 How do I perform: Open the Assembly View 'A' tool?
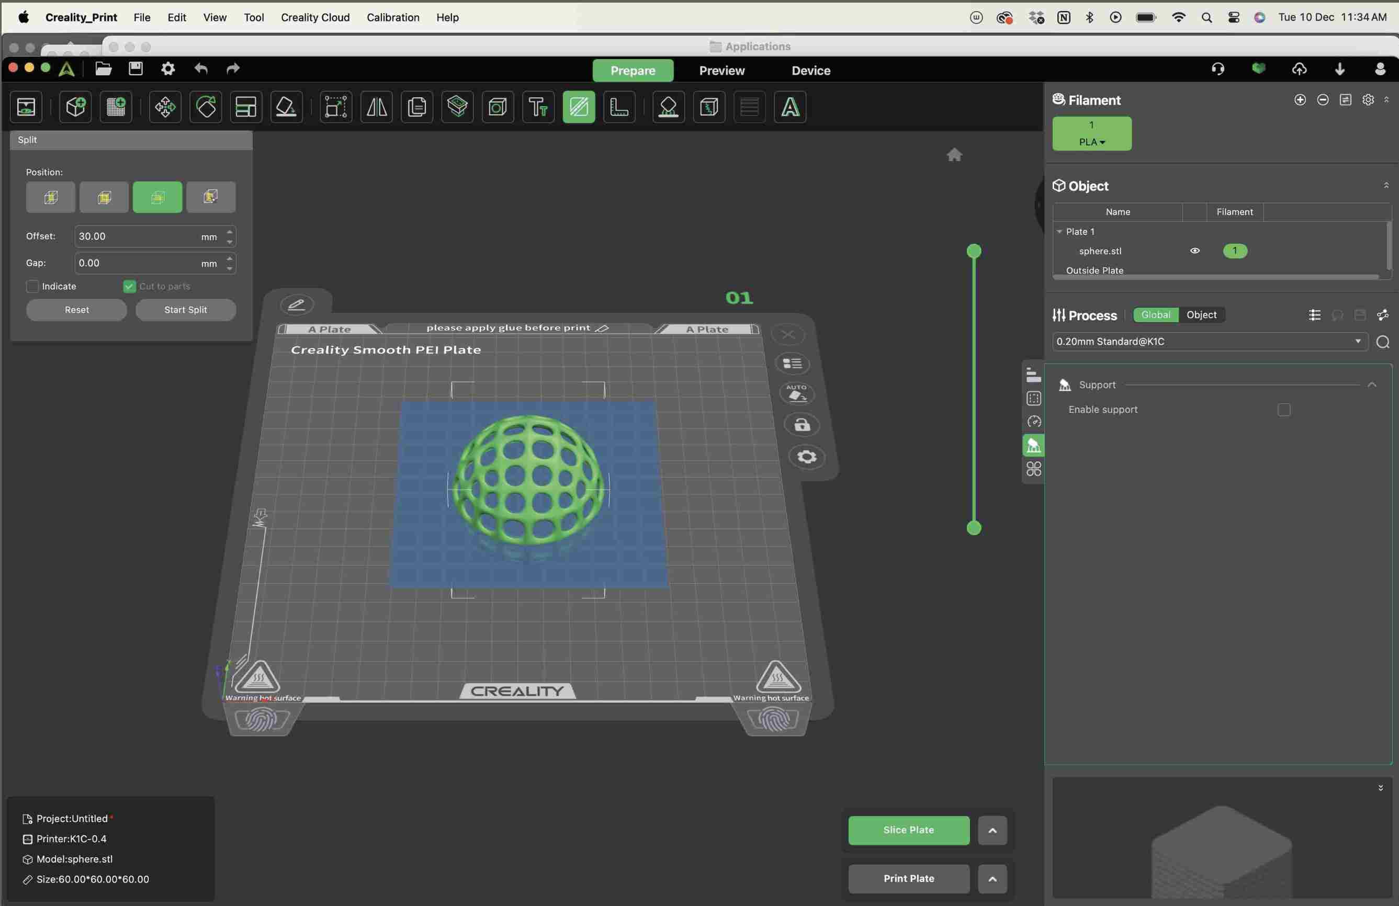[791, 107]
